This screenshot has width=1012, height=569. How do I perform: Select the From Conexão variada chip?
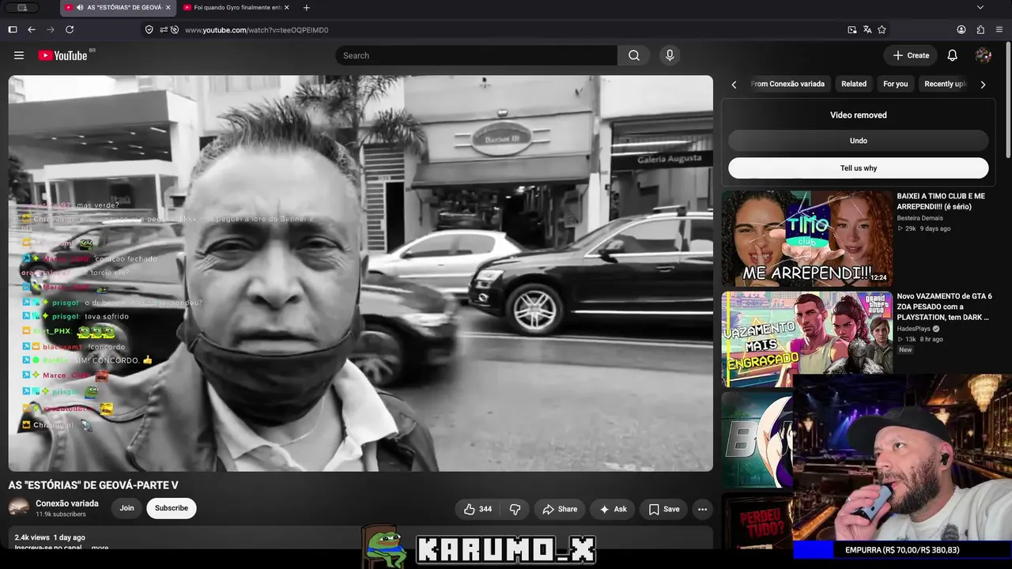(787, 84)
